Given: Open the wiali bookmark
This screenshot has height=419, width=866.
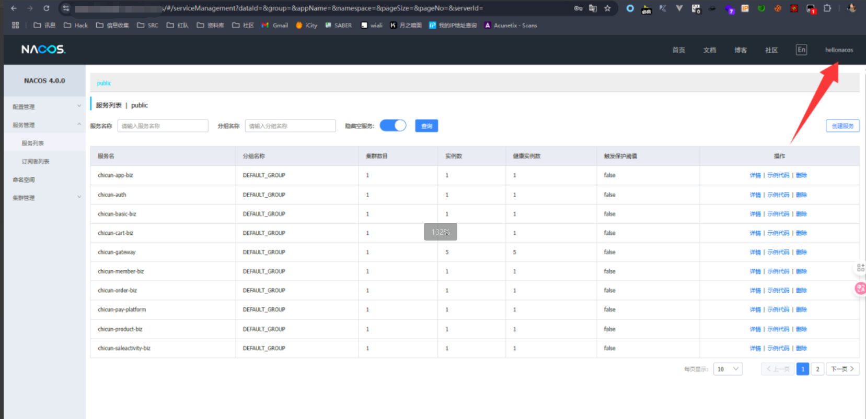Looking at the screenshot, I should (372, 25).
